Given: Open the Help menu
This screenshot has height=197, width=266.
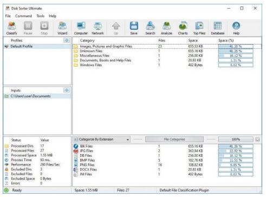Looking at the screenshot, I should tap(53, 16).
